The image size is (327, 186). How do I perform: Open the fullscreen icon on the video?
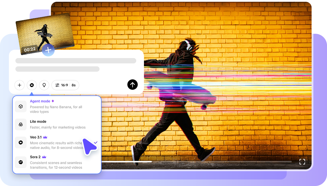302,162
